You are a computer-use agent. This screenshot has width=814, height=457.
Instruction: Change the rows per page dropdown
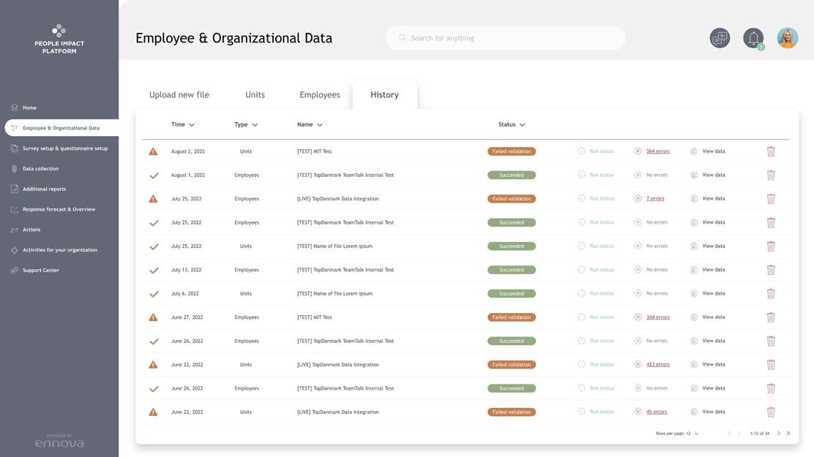point(695,434)
